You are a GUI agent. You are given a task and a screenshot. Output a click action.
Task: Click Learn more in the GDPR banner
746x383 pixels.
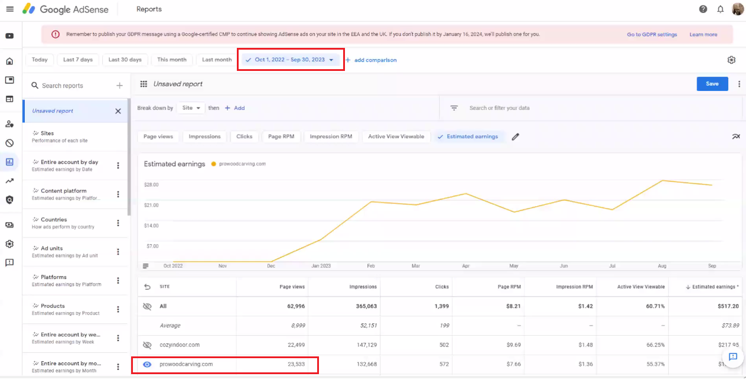pyautogui.click(x=703, y=35)
